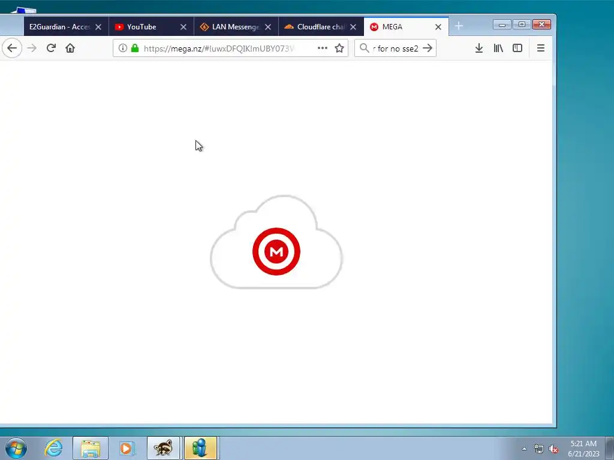Open the messenger app in taskbar

tap(200, 448)
